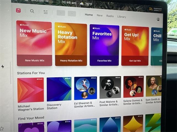
Task: Go forward with the right arrow button
Action: [72, 14]
